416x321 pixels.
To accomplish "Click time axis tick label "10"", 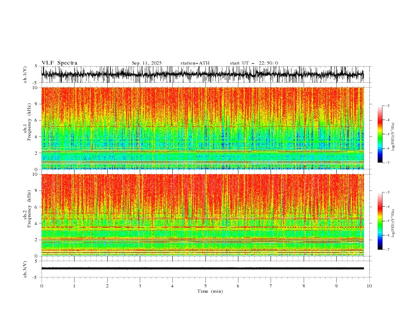I will pyautogui.click(x=369, y=286).
